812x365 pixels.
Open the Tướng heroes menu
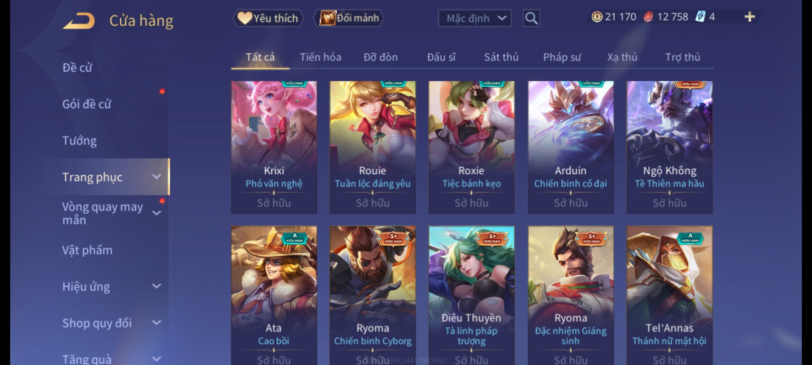pos(80,141)
